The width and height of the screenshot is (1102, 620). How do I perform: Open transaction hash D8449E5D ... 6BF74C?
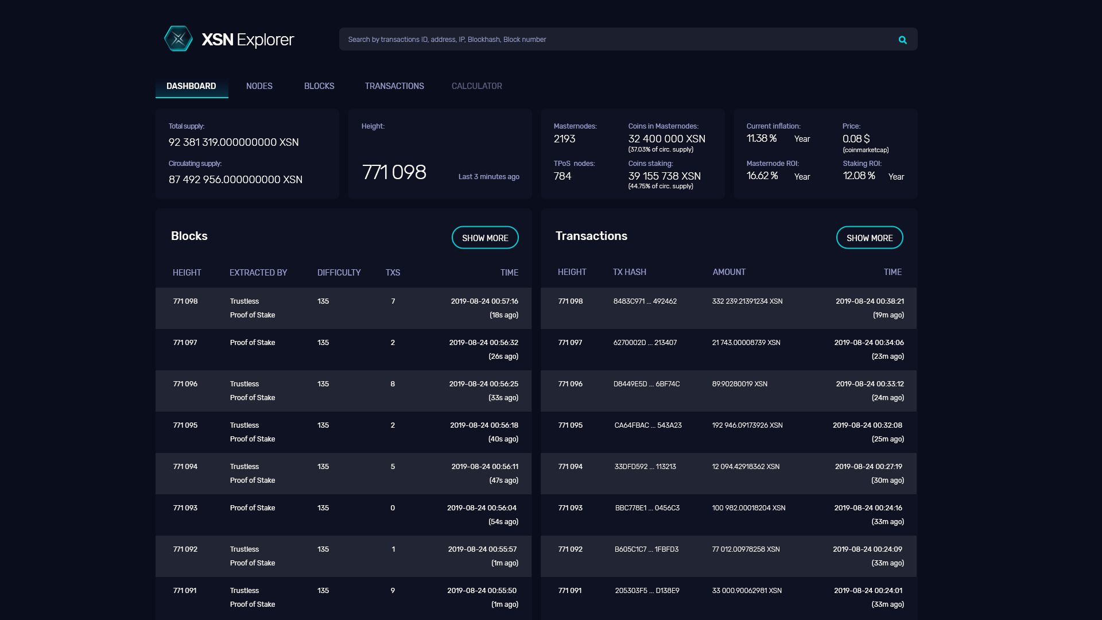[x=646, y=384]
